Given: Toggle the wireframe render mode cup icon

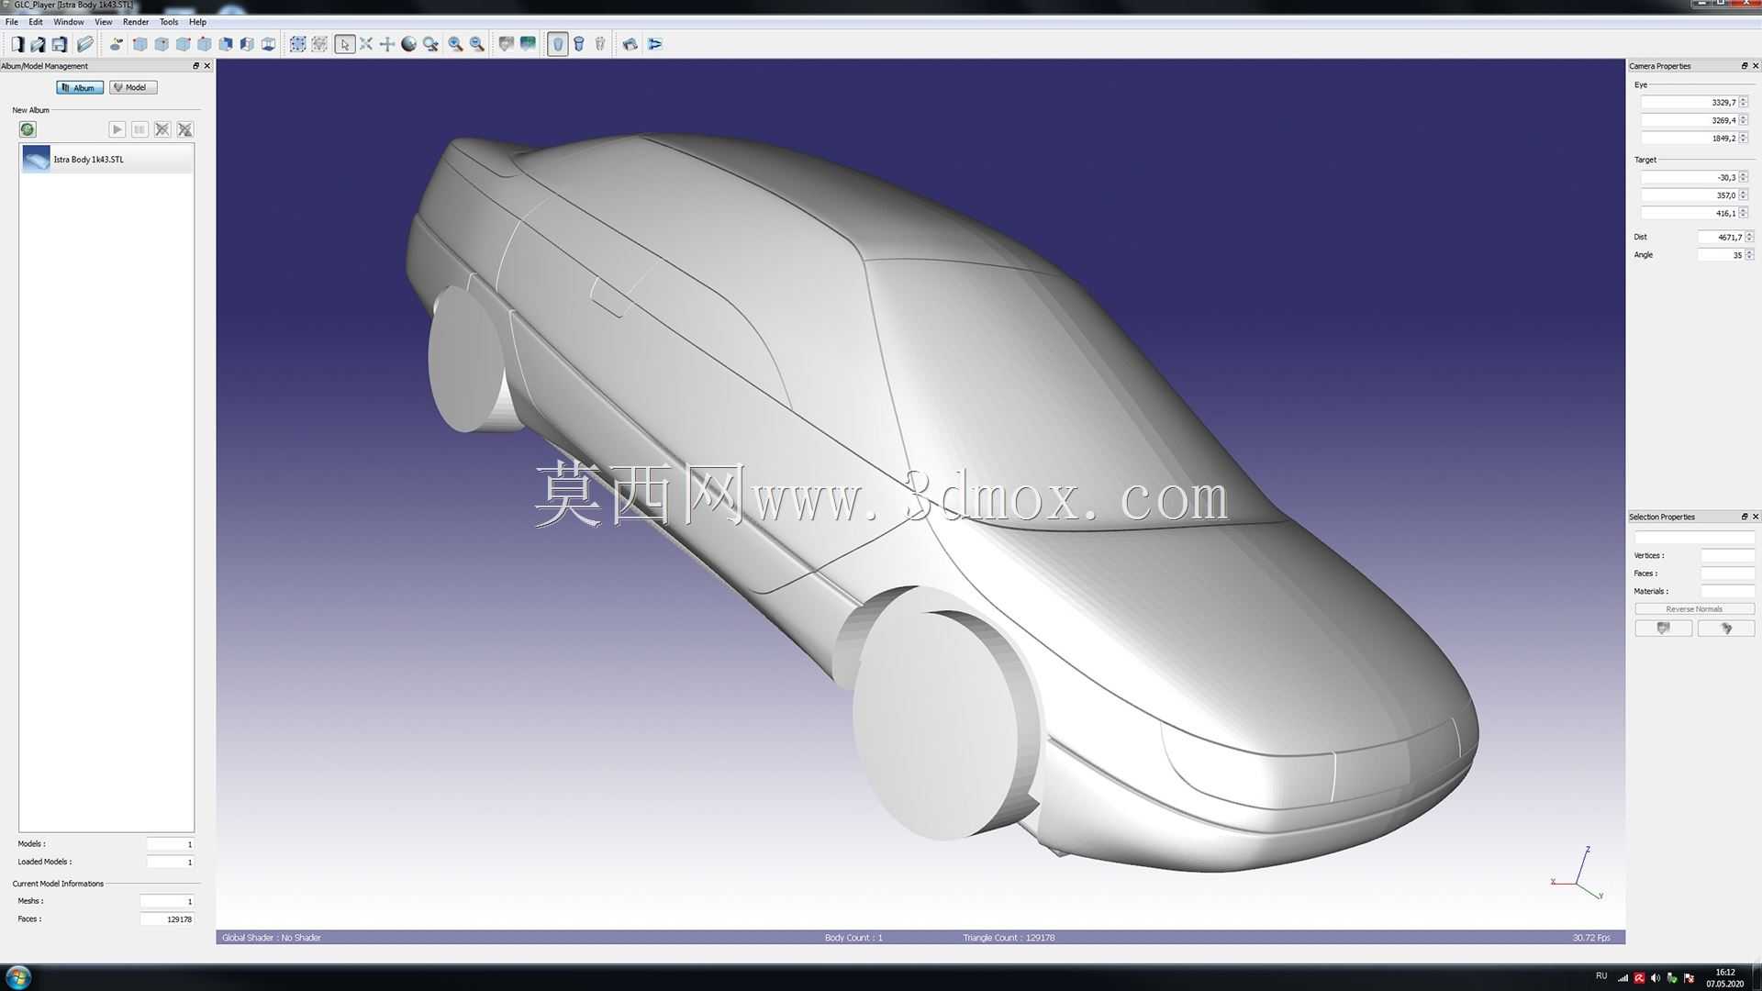Looking at the screenshot, I should coord(600,44).
